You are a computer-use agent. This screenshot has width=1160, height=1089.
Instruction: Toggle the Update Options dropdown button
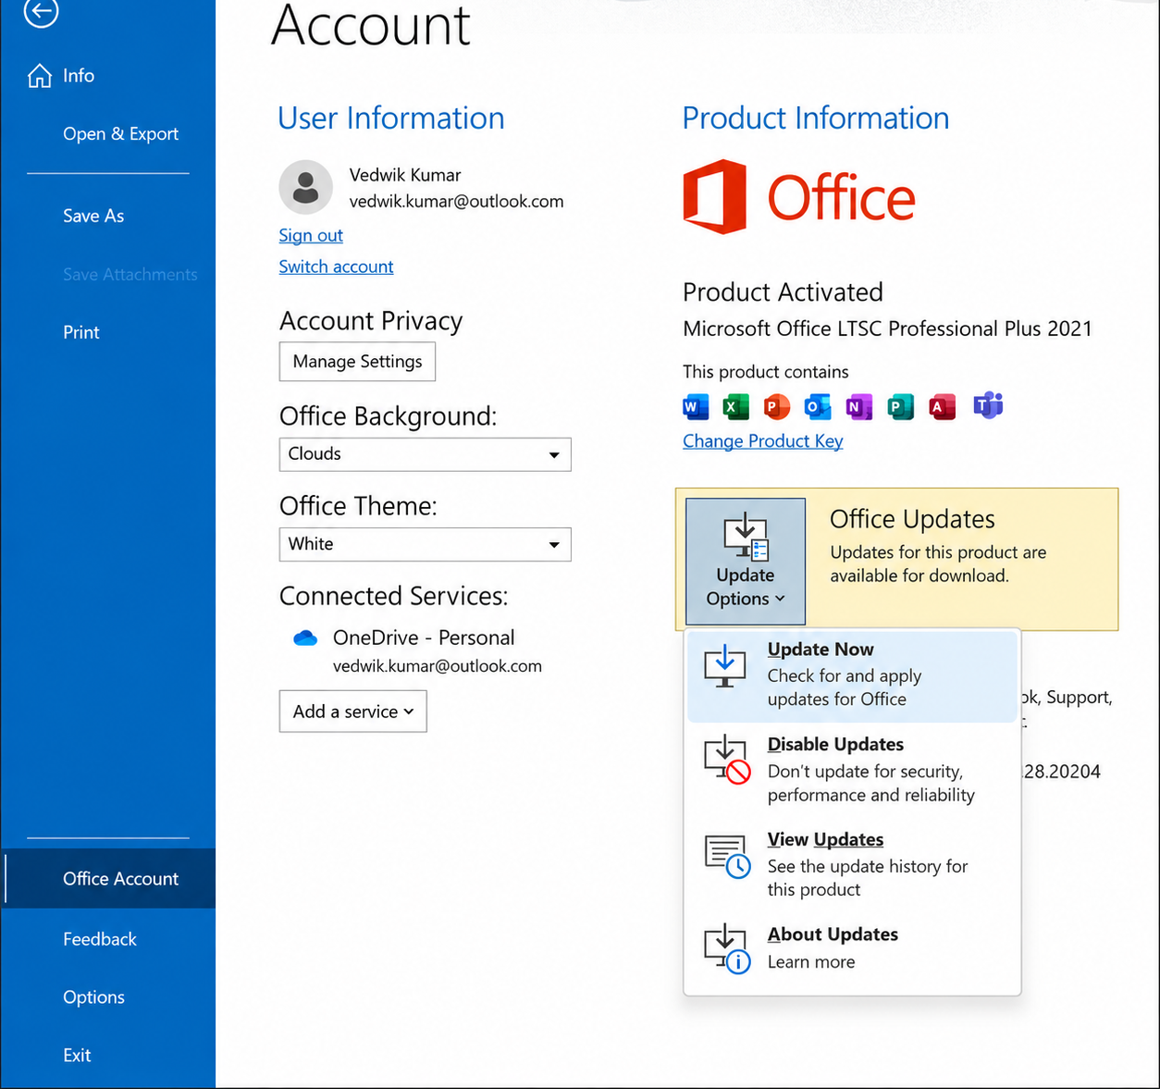coord(746,562)
